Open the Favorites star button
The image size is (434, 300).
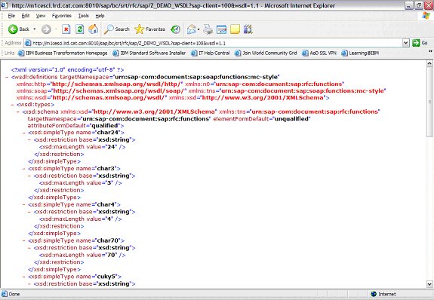click(149, 29)
